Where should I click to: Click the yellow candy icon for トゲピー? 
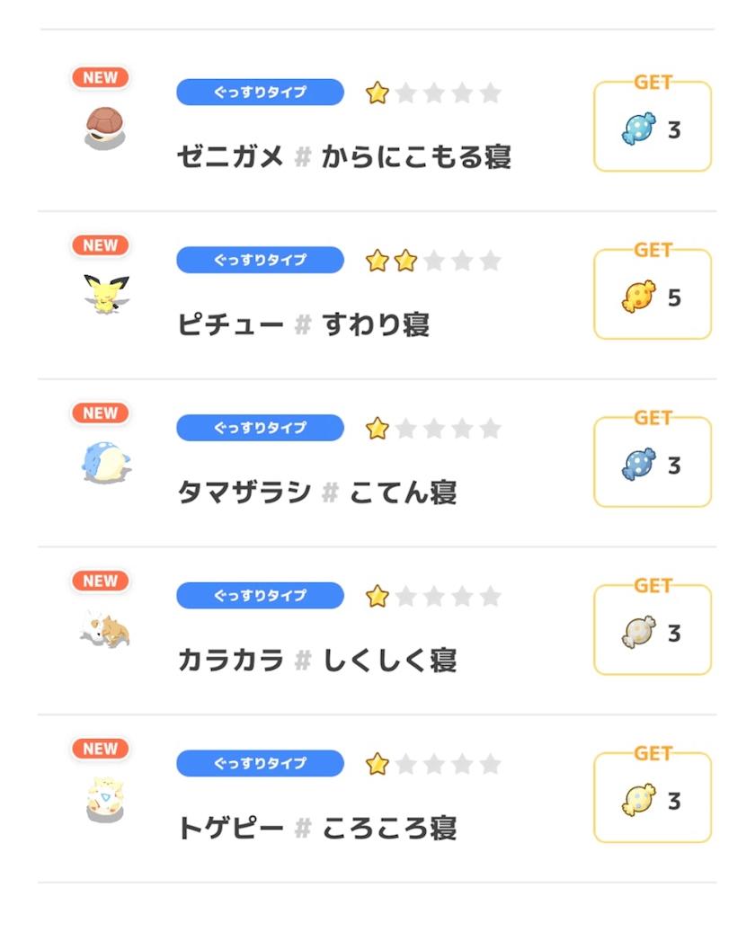tap(639, 801)
